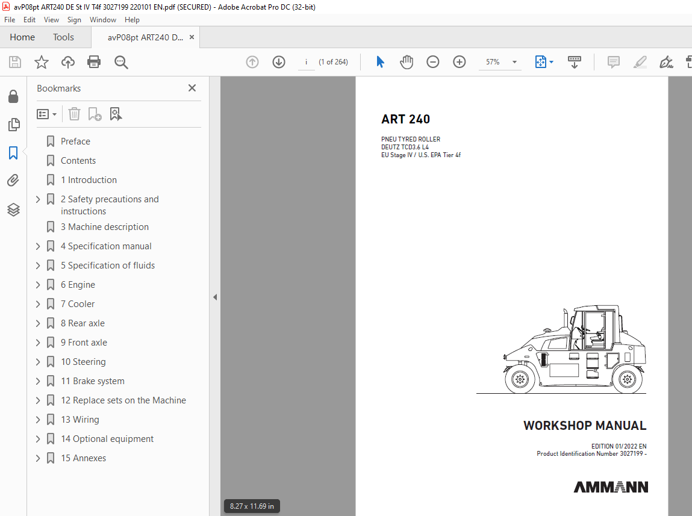Close the avP08pt ART240 document tab
The height and width of the screenshot is (516, 692).
pos(192,37)
